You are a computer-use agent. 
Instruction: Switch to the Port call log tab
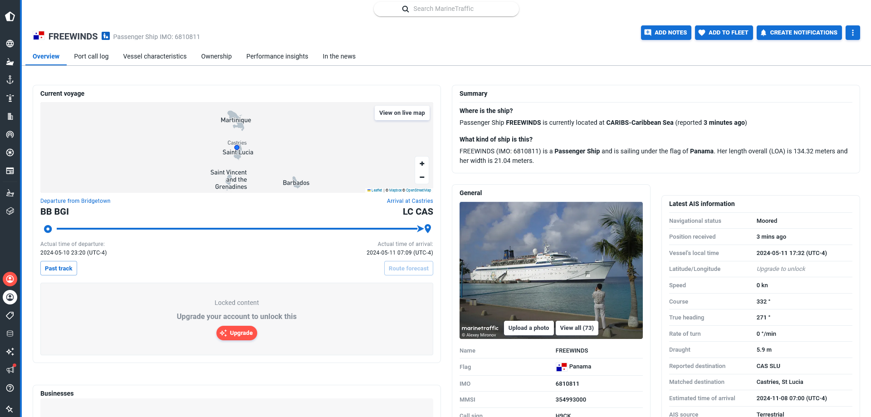tap(91, 56)
